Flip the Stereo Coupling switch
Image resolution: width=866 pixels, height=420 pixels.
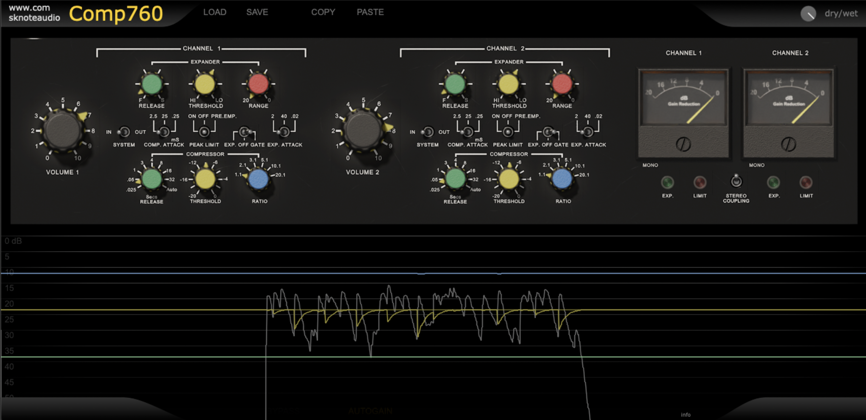(x=736, y=181)
